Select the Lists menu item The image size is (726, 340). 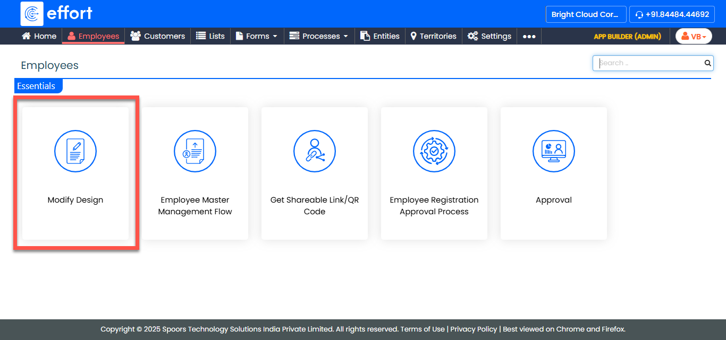point(210,36)
